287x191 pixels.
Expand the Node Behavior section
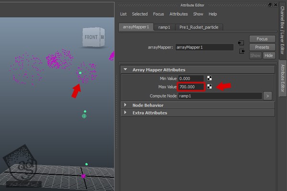[126, 105]
